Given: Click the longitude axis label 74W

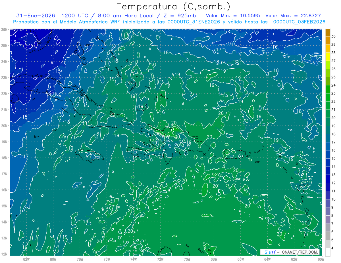Looking at the screenshot, I should click(133, 259).
